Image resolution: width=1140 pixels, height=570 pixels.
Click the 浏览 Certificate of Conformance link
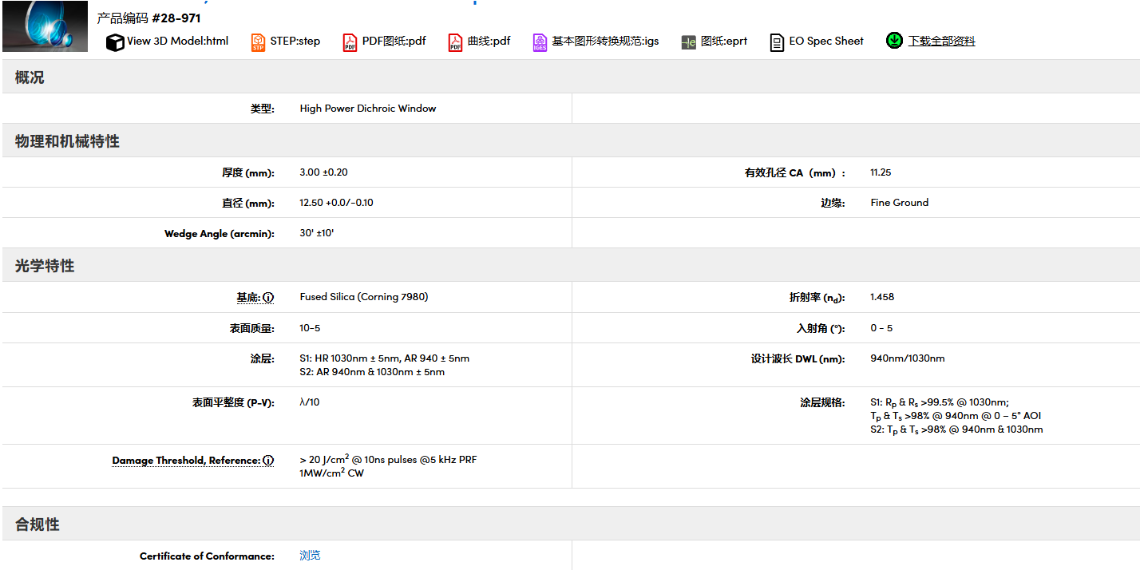coord(310,556)
